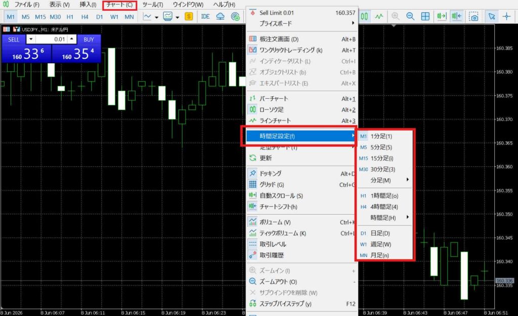Decrease volume with the one-click panel down arrow
Screen dimensions: 518x316
31,39
